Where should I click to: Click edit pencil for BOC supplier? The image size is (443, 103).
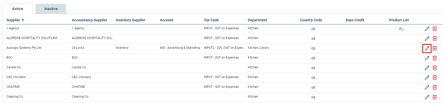(427, 58)
